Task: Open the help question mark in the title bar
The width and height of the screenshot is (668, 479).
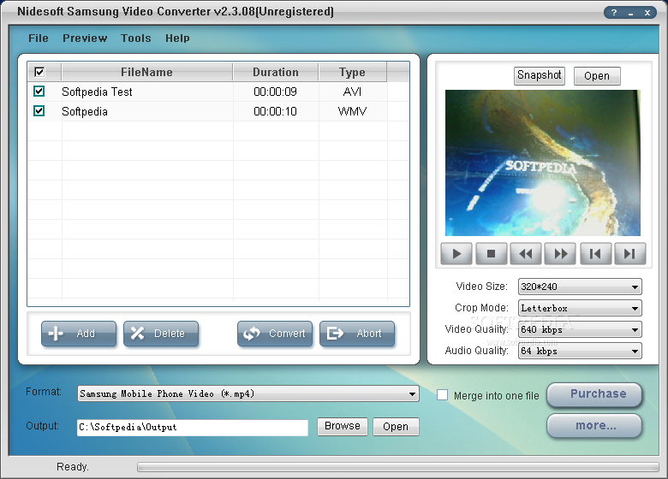Action: [614, 12]
